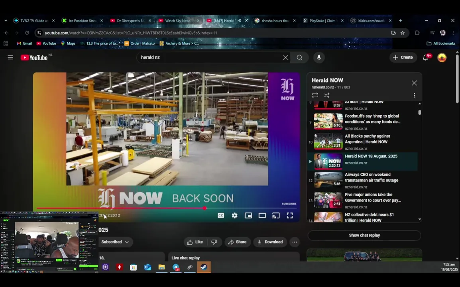Toggle playlist loop
This screenshot has height=287, width=460.
click(315, 95)
